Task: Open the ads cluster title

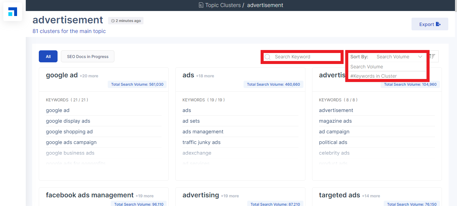Action: point(188,75)
